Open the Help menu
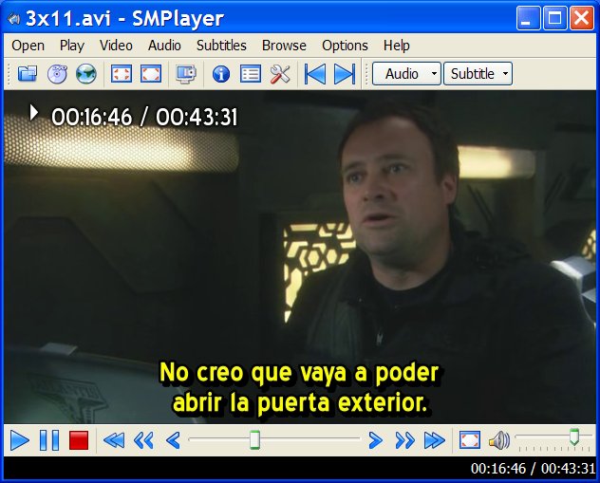This screenshot has width=600, height=483. pos(397,46)
